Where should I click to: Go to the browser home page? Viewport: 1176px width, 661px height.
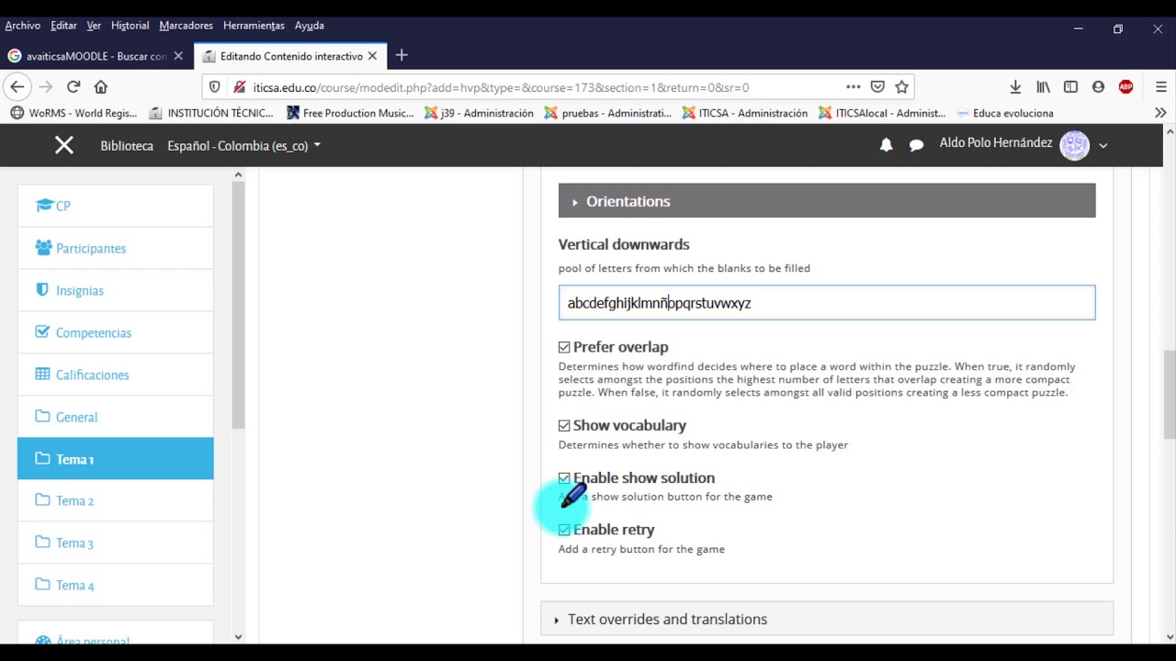pos(101,87)
